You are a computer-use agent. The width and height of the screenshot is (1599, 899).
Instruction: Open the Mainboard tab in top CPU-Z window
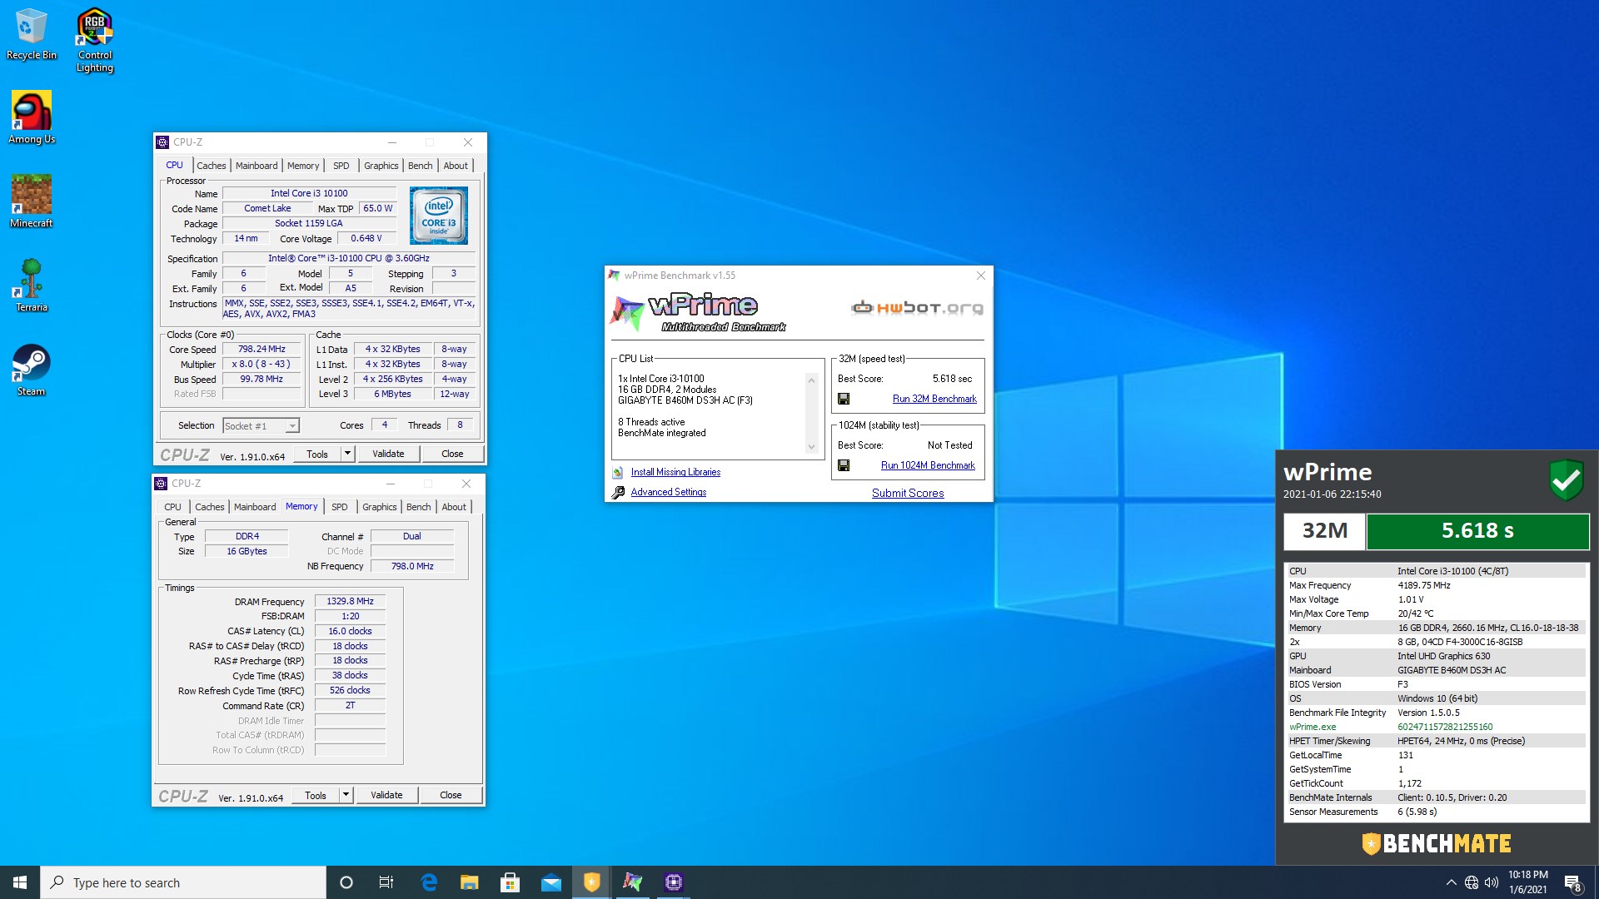click(257, 166)
